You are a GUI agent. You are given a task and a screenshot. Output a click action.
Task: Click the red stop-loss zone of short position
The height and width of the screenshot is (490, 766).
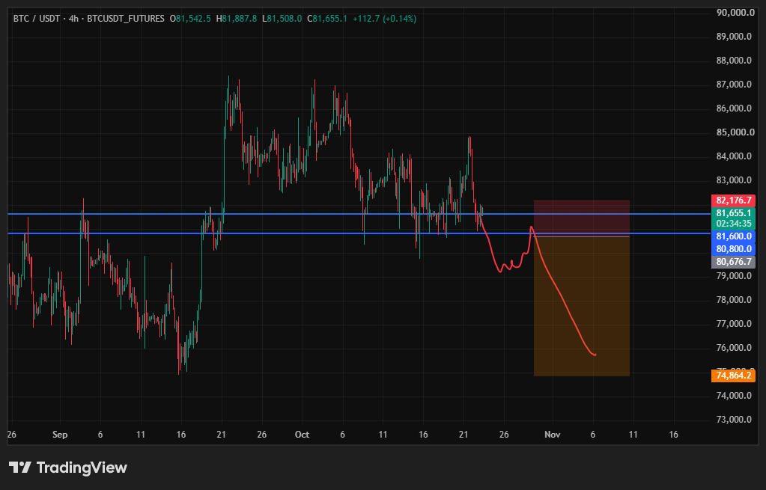[581, 218]
